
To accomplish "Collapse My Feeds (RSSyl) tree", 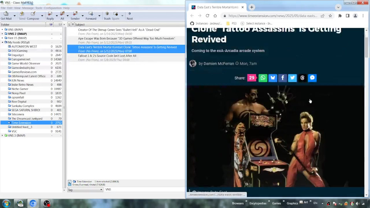I will coord(2,42).
